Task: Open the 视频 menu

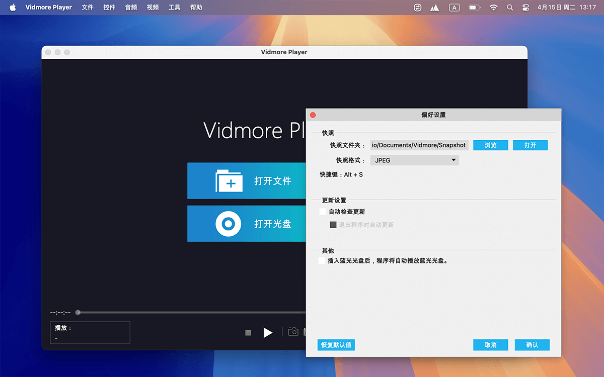Action: 153,8
